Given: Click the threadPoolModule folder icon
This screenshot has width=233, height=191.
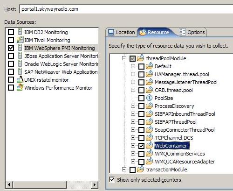Looking at the screenshot, I should tap(141, 58).
